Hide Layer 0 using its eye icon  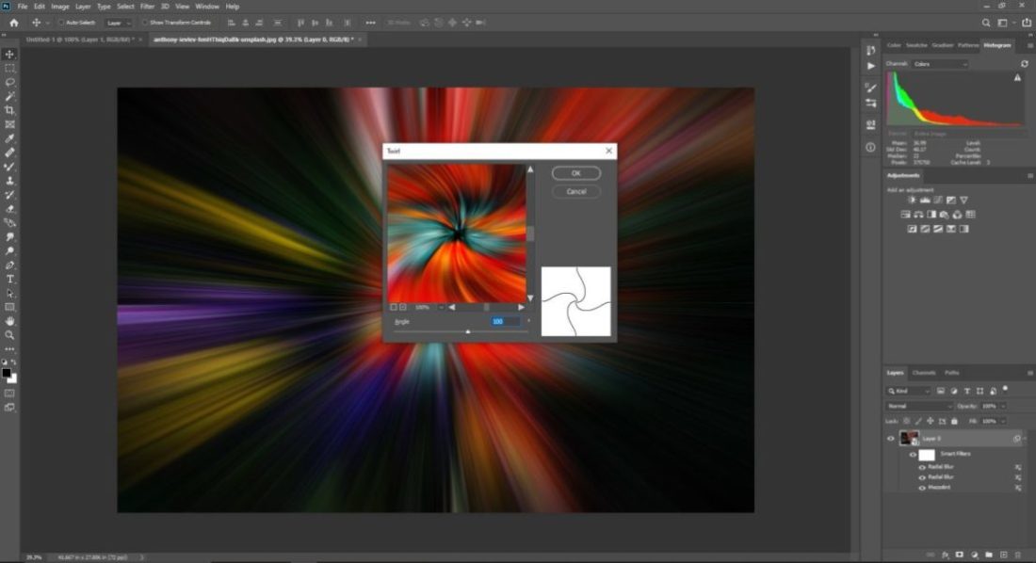point(891,438)
